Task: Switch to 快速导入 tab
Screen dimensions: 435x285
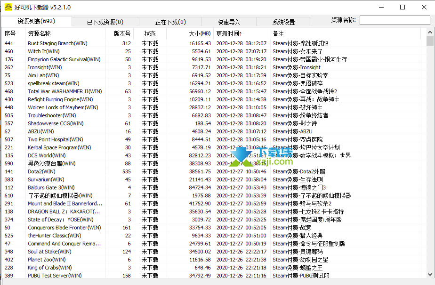Action: coord(229,22)
